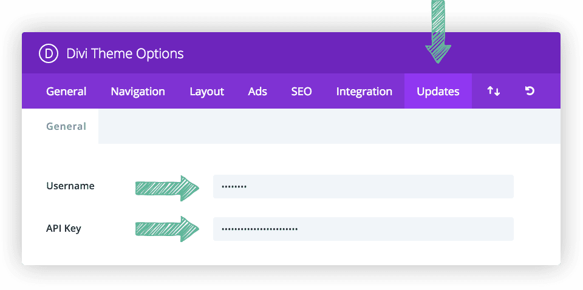The height and width of the screenshot is (290, 583).
Task: Open the SEO settings tab
Action: pyautogui.click(x=301, y=92)
